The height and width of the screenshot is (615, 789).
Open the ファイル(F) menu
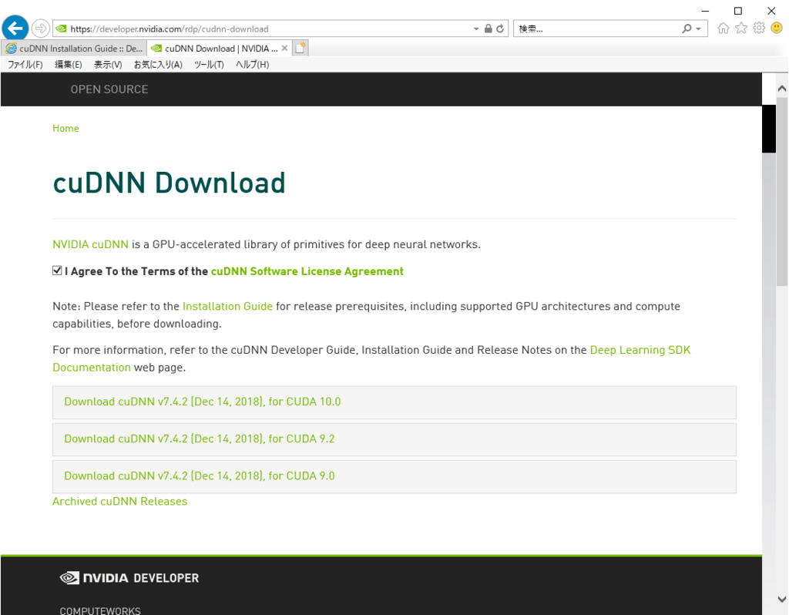click(x=25, y=65)
